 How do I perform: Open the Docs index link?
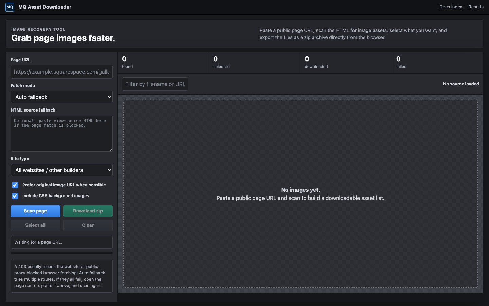451,7
